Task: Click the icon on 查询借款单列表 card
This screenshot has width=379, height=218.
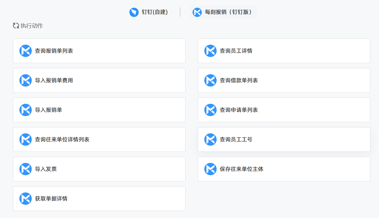Action: (210, 80)
